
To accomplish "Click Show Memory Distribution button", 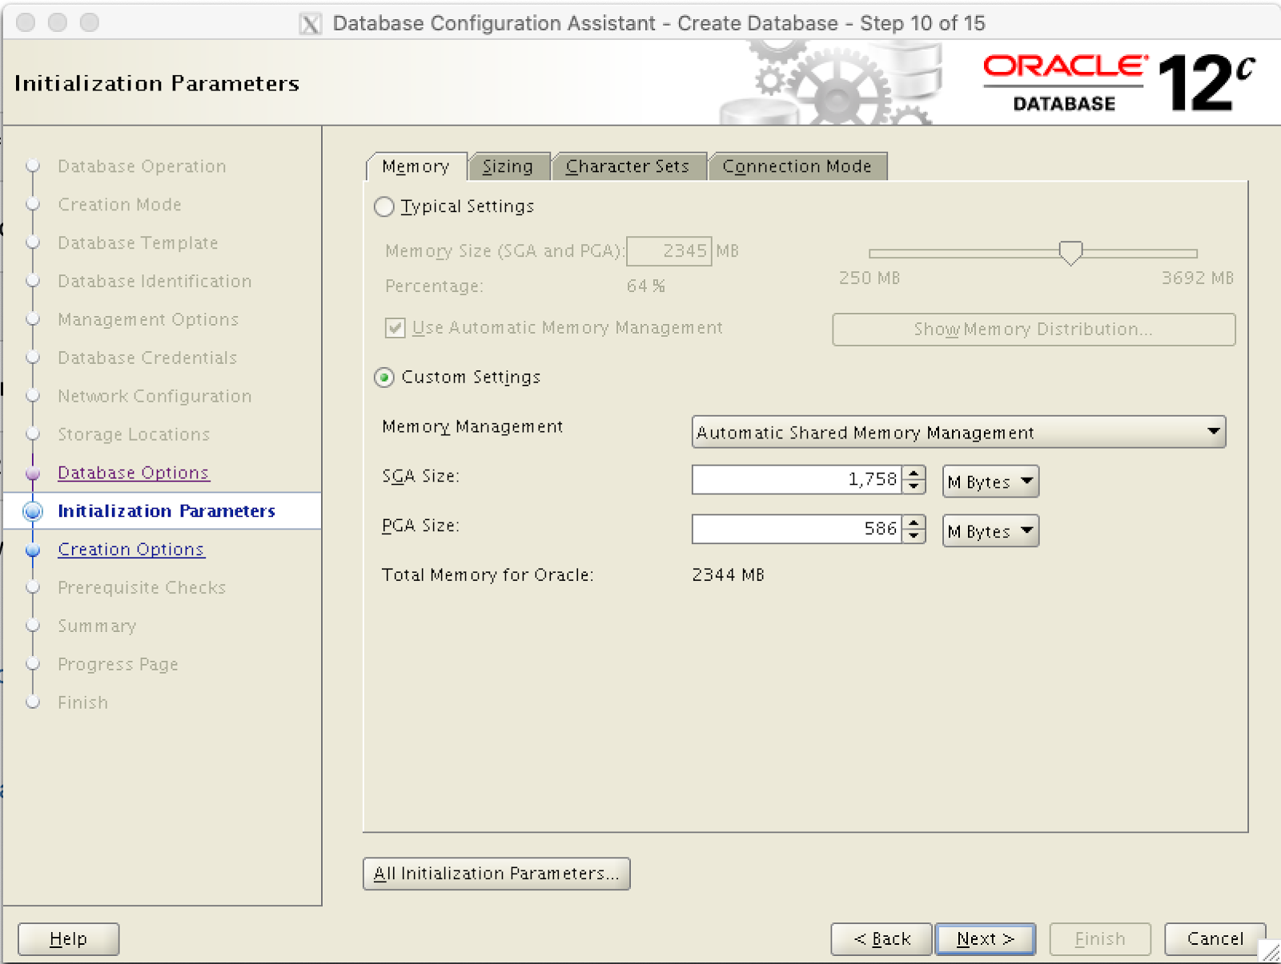I will [1034, 330].
